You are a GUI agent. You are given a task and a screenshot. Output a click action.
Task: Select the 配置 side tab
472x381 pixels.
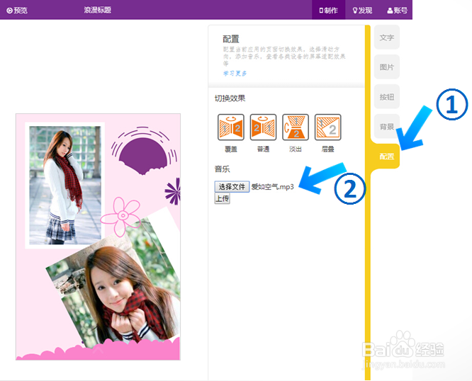click(386, 156)
